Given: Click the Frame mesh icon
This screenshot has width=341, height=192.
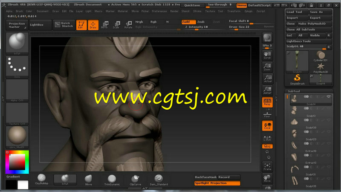Looking at the screenshot, I should pyautogui.click(x=267, y=166).
